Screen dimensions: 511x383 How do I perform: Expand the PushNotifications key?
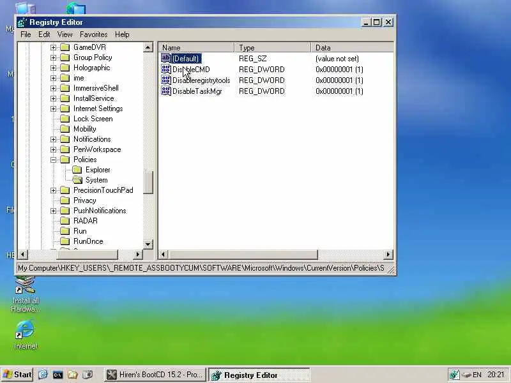[x=53, y=211]
